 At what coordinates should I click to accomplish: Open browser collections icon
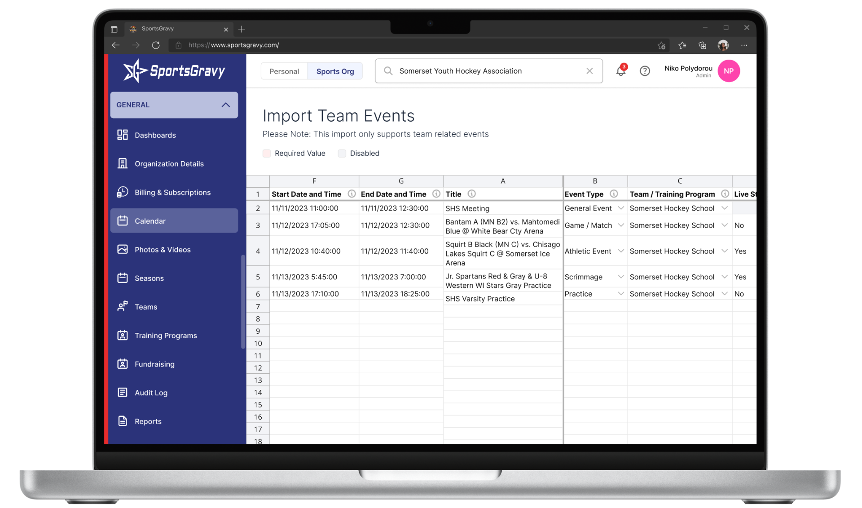click(703, 45)
